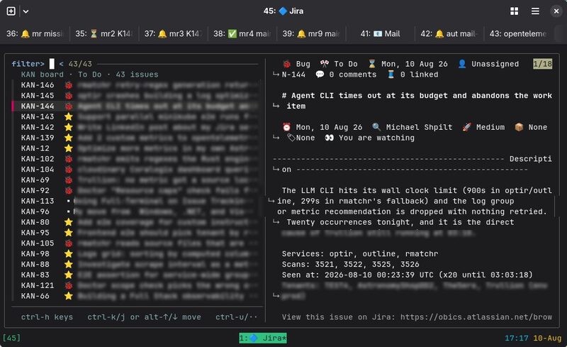
Task: Click the filter input field
Action: (x=52, y=64)
